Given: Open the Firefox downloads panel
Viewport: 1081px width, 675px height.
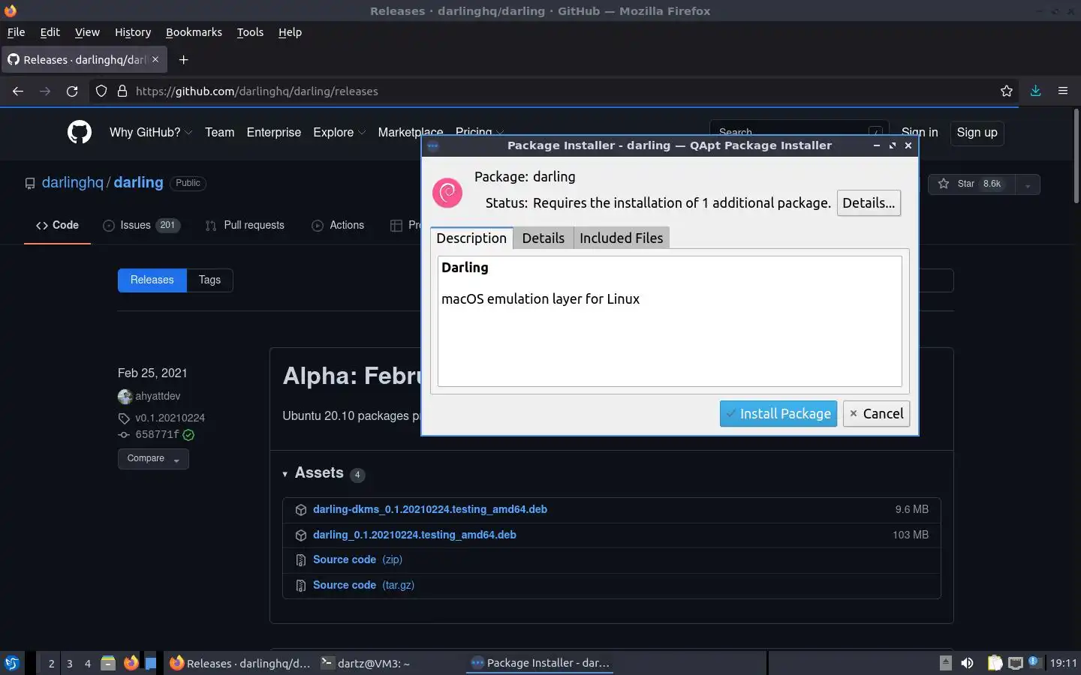Looking at the screenshot, I should 1035,91.
